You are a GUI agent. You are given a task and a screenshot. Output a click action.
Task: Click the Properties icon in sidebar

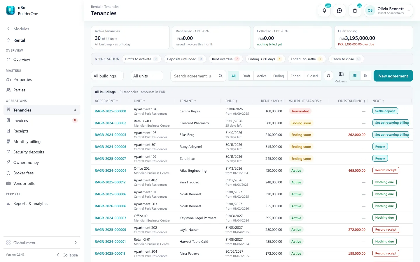tap(8, 79)
